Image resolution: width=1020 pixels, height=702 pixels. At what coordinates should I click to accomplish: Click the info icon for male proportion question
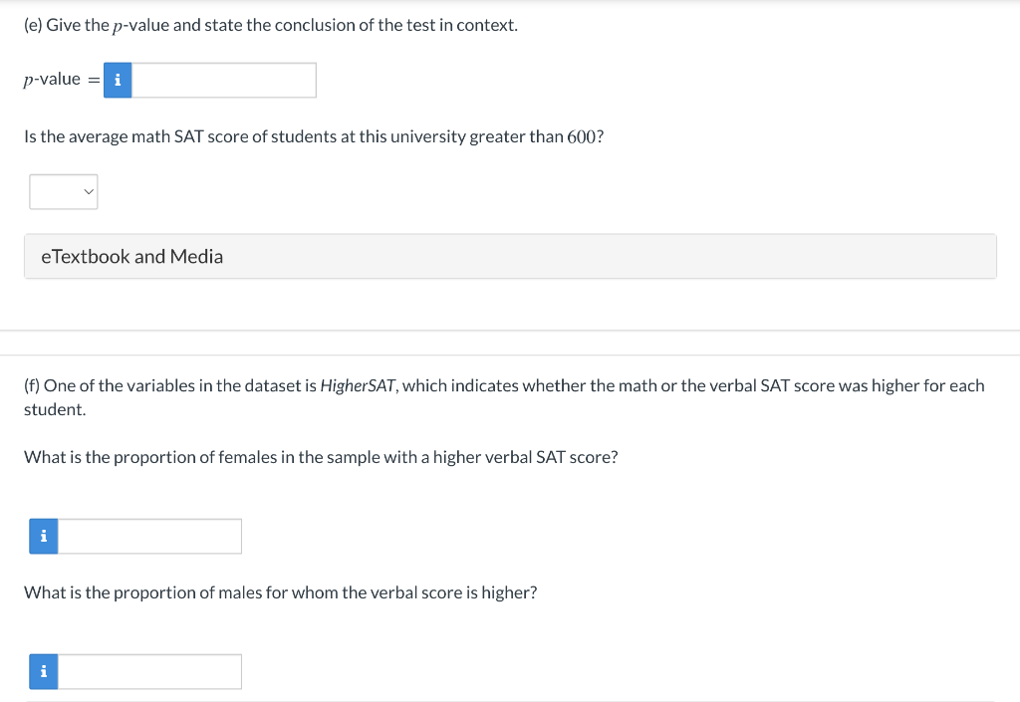click(x=43, y=671)
